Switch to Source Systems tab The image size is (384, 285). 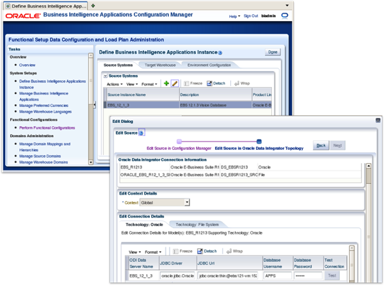pyautogui.click(x=118, y=65)
